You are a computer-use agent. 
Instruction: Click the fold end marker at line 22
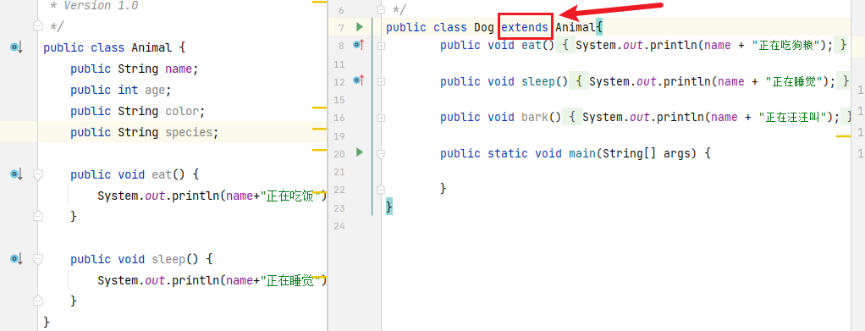point(381,189)
